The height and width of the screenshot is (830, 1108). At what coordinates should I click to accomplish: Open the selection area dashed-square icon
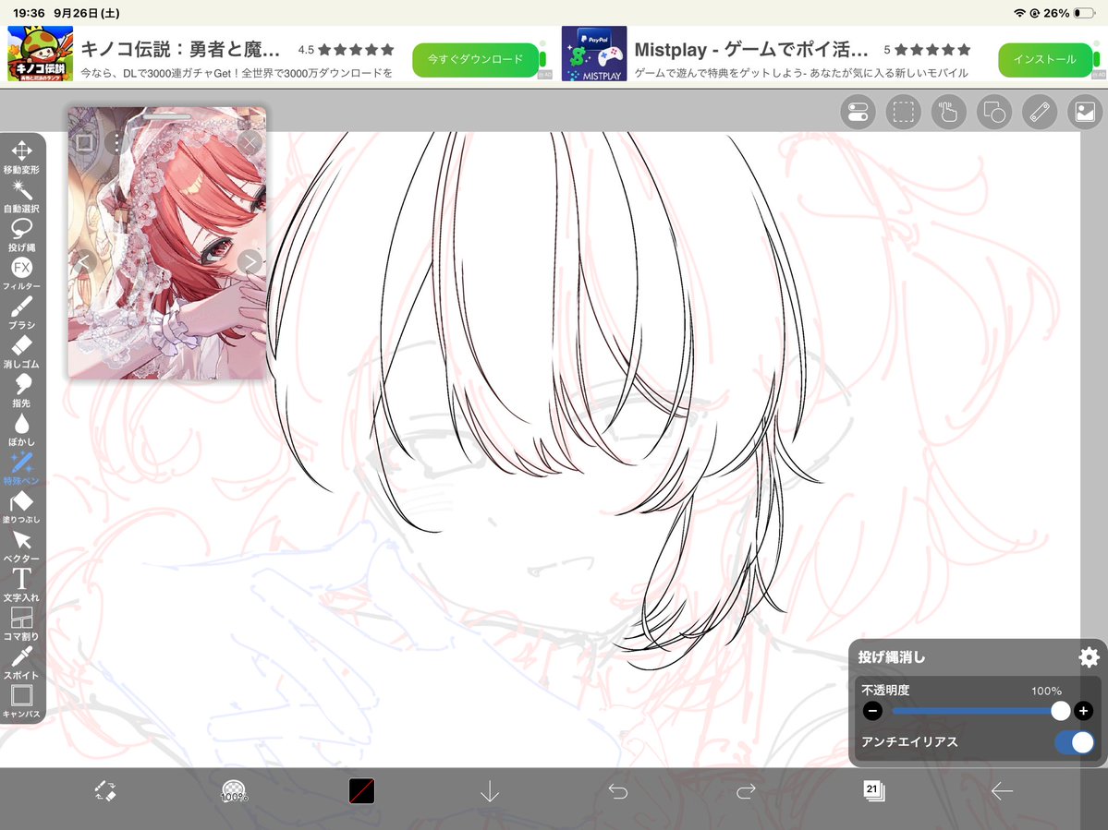click(x=903, y=113)
